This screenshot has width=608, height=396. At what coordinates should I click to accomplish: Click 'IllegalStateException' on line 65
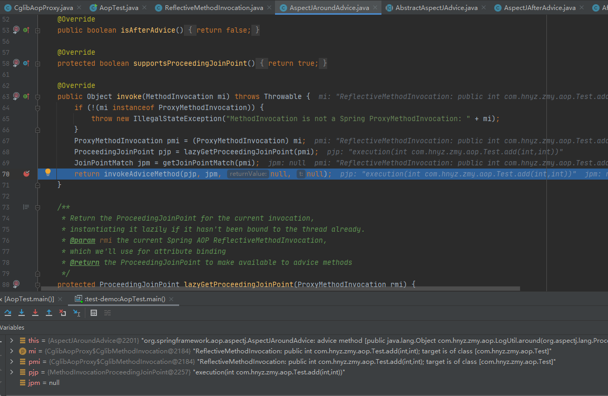point(178,118)
